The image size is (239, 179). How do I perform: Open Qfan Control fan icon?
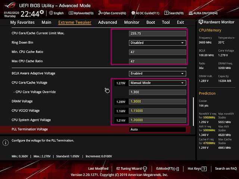100,13
